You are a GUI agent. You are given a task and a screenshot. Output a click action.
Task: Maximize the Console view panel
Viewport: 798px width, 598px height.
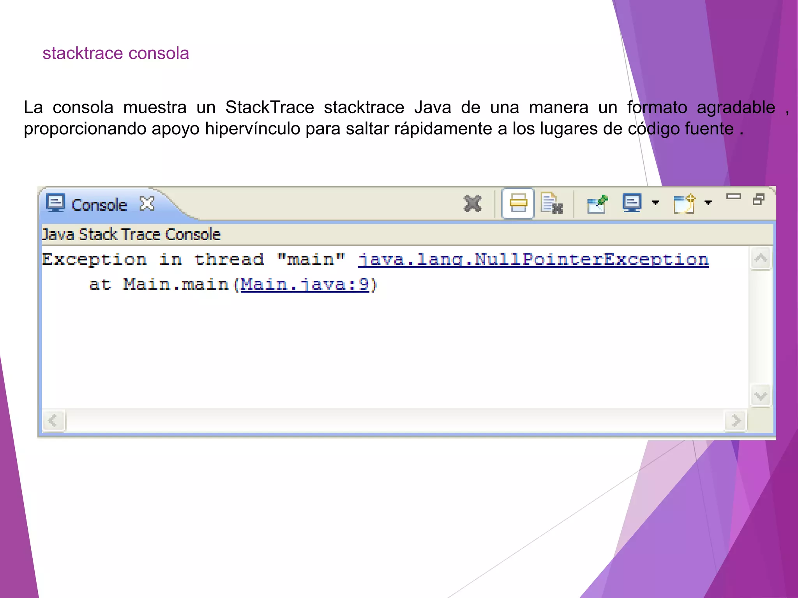(759, 199)
